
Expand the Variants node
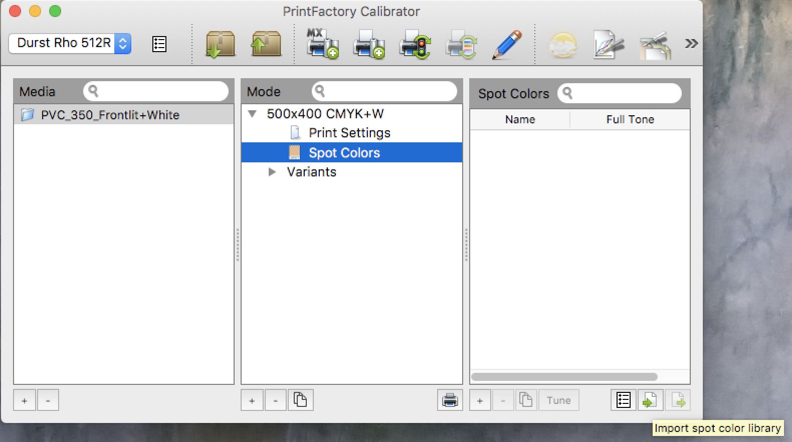(272, 172)
